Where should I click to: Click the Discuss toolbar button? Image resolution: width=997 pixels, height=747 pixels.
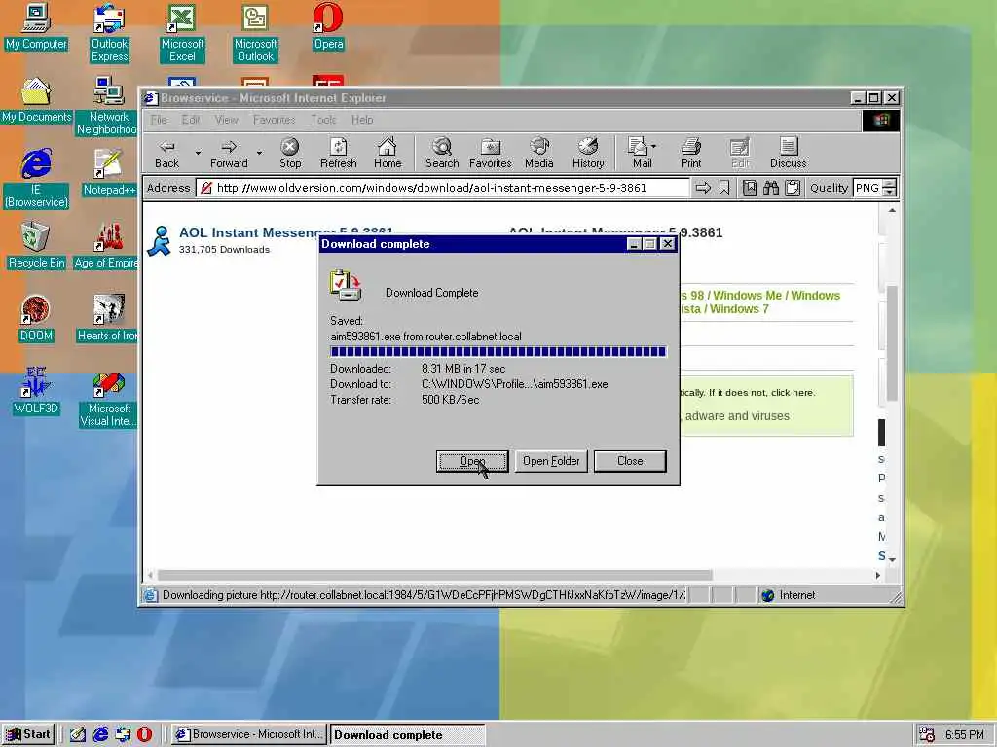click(788, 153)
